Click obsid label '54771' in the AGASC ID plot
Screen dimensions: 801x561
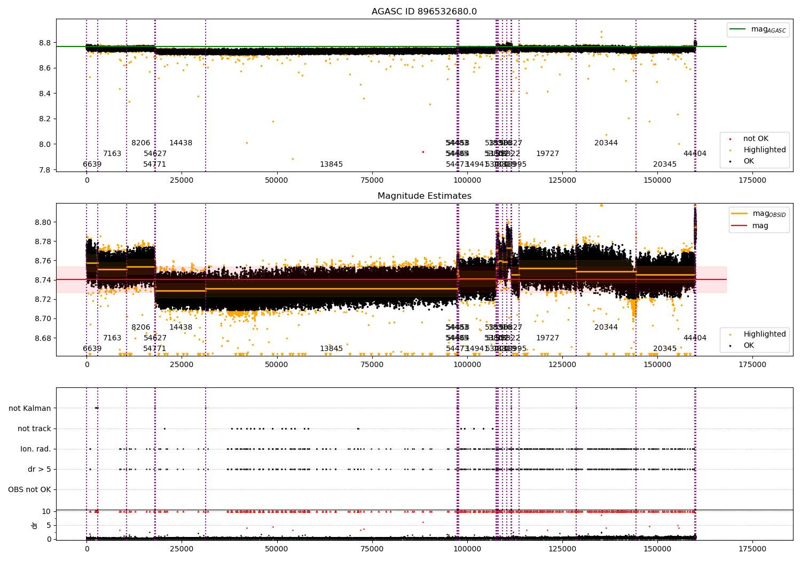[155, 165]
